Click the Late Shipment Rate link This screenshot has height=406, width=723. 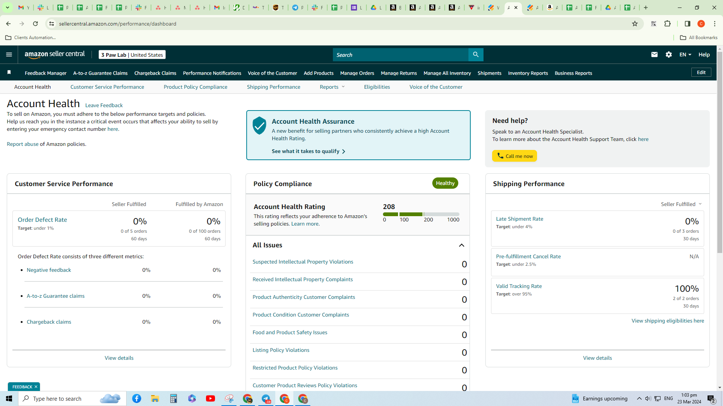pos(520,219)
